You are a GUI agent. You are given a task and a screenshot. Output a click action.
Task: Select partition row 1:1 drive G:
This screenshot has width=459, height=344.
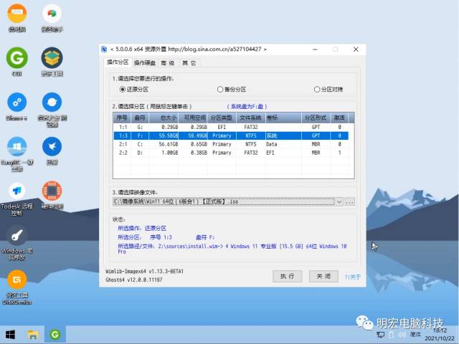coord(231,127)
